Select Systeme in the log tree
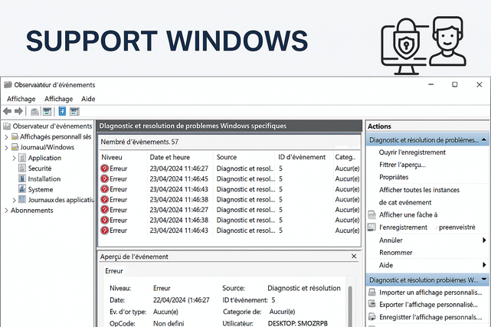Viewport: 491px width, 327px height. coord(41,190)
